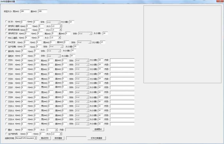Click the 选择图片 button
The image size is (224, 144).
pos(98,129)
